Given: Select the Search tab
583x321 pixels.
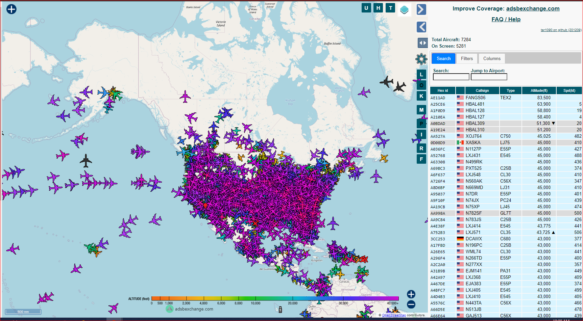Looking at the screenshot, I should pos(443,59).
